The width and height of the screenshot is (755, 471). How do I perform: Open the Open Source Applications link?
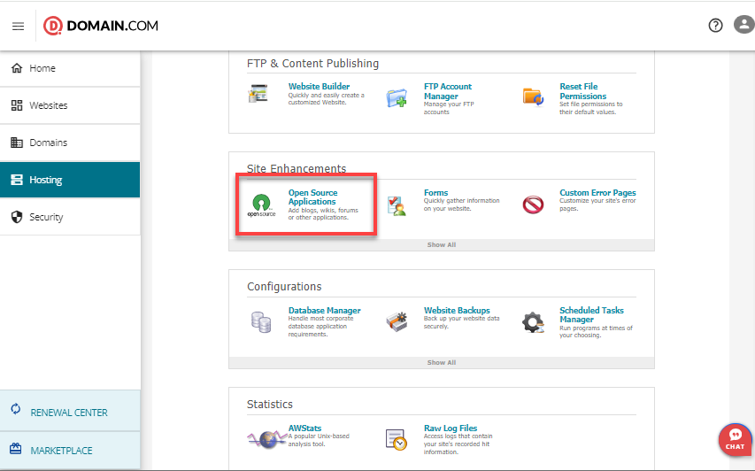point(312,197)
